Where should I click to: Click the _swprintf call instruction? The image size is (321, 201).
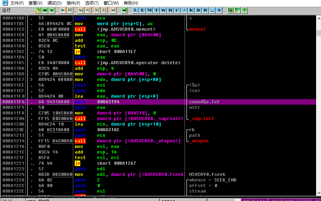click(129, 119)
